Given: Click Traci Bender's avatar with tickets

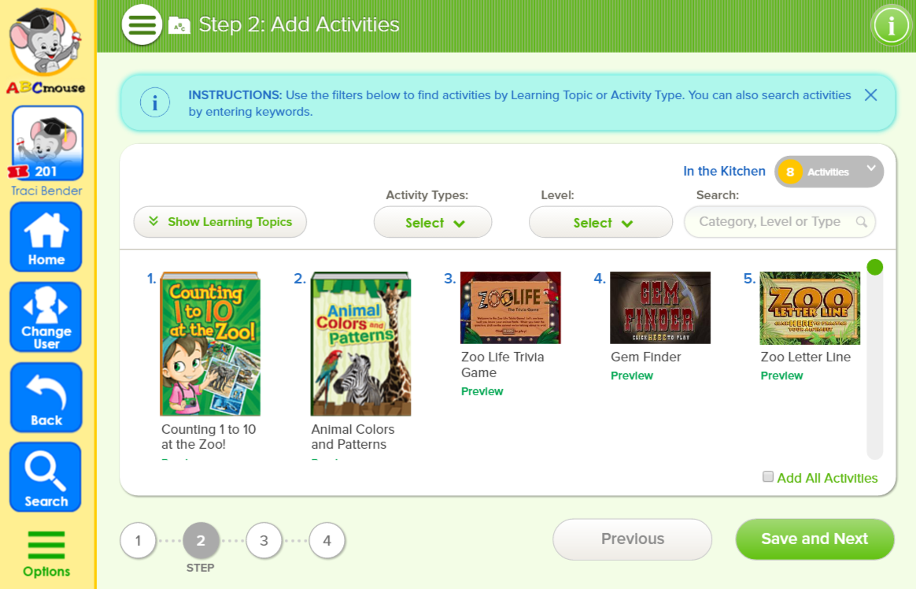Looking at the screenshot, I should [46, 143].
